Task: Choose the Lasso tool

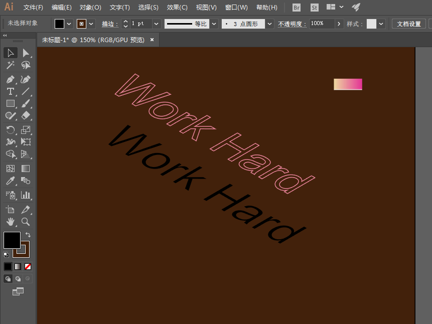Action: (x=26, y=65)
